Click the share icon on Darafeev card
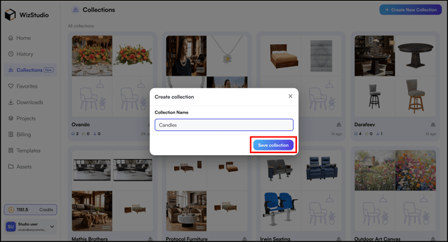 [433, 124]
